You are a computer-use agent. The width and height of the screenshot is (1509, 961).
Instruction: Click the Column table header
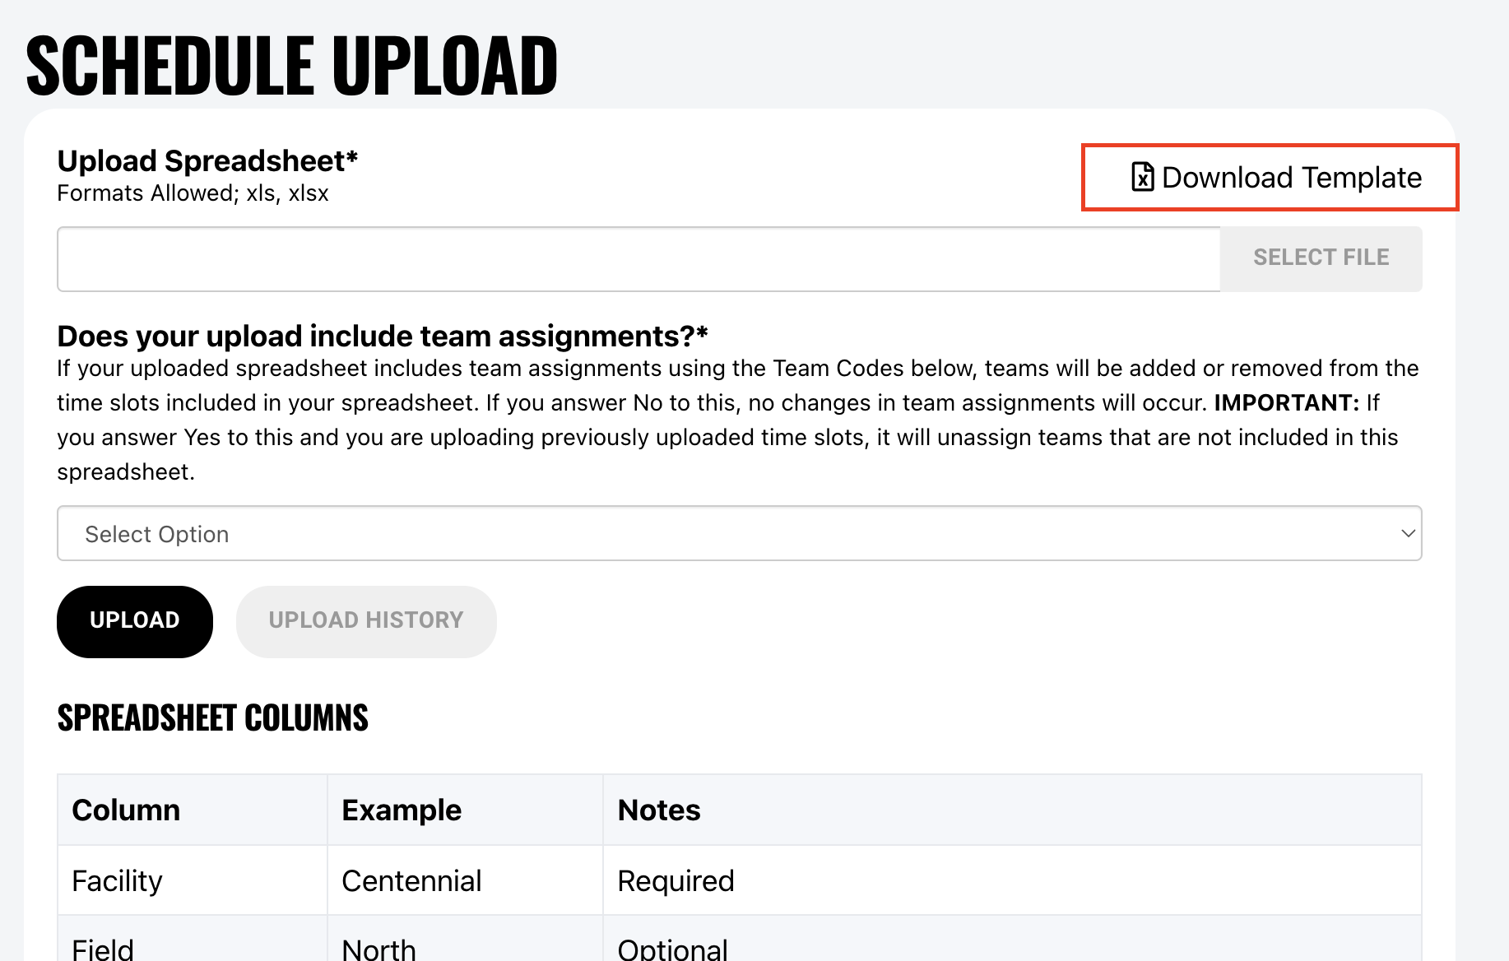point(126,810)
